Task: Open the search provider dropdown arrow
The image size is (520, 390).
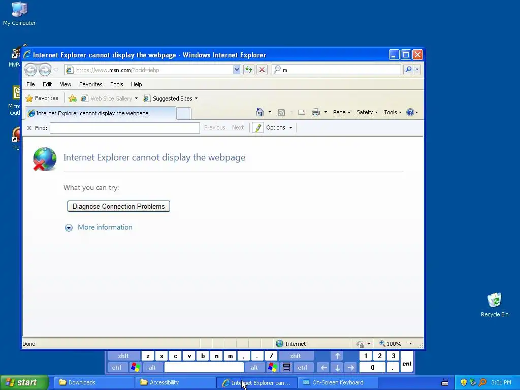Action: tap(417, 70)
